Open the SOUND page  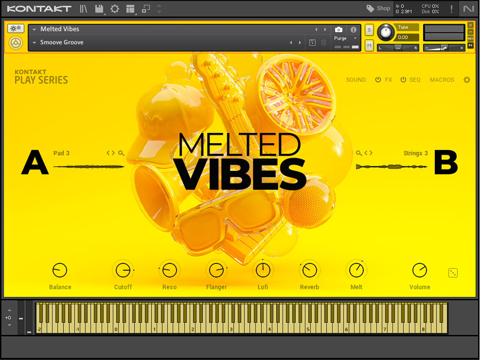click(x=356, y=80)
